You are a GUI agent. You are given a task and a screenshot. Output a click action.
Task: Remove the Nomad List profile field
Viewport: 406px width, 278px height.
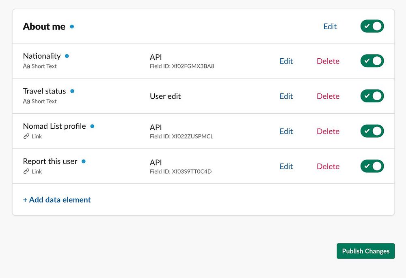(x=328, y=131)
